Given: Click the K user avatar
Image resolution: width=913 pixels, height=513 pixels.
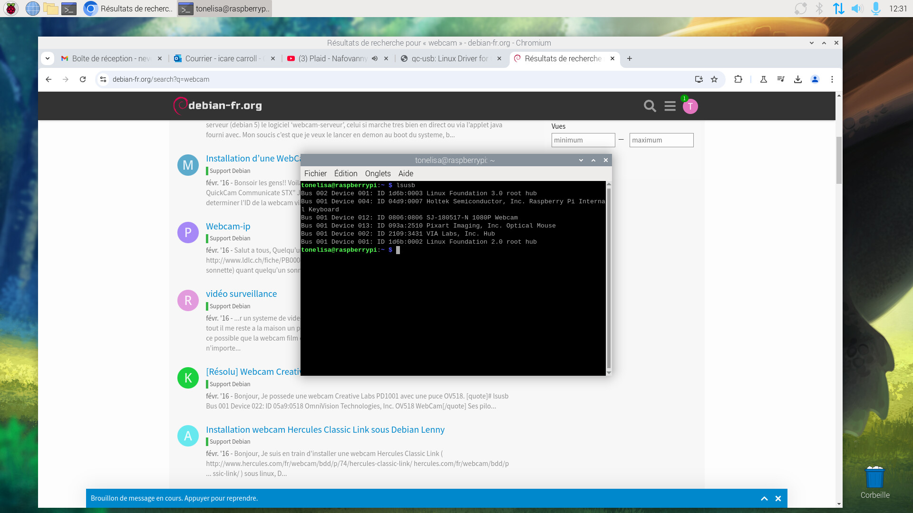Looking at the screenshot, I should point(188,378).
